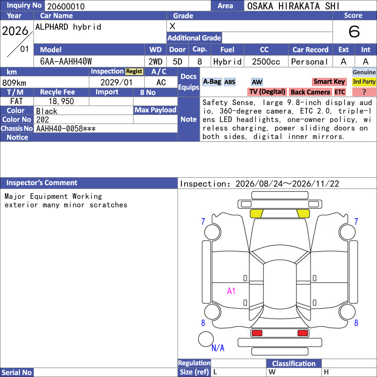This screenshot has height=377, width=377.
Task: Select the ABS equipment badge
Action: click(x=229, y=82)
